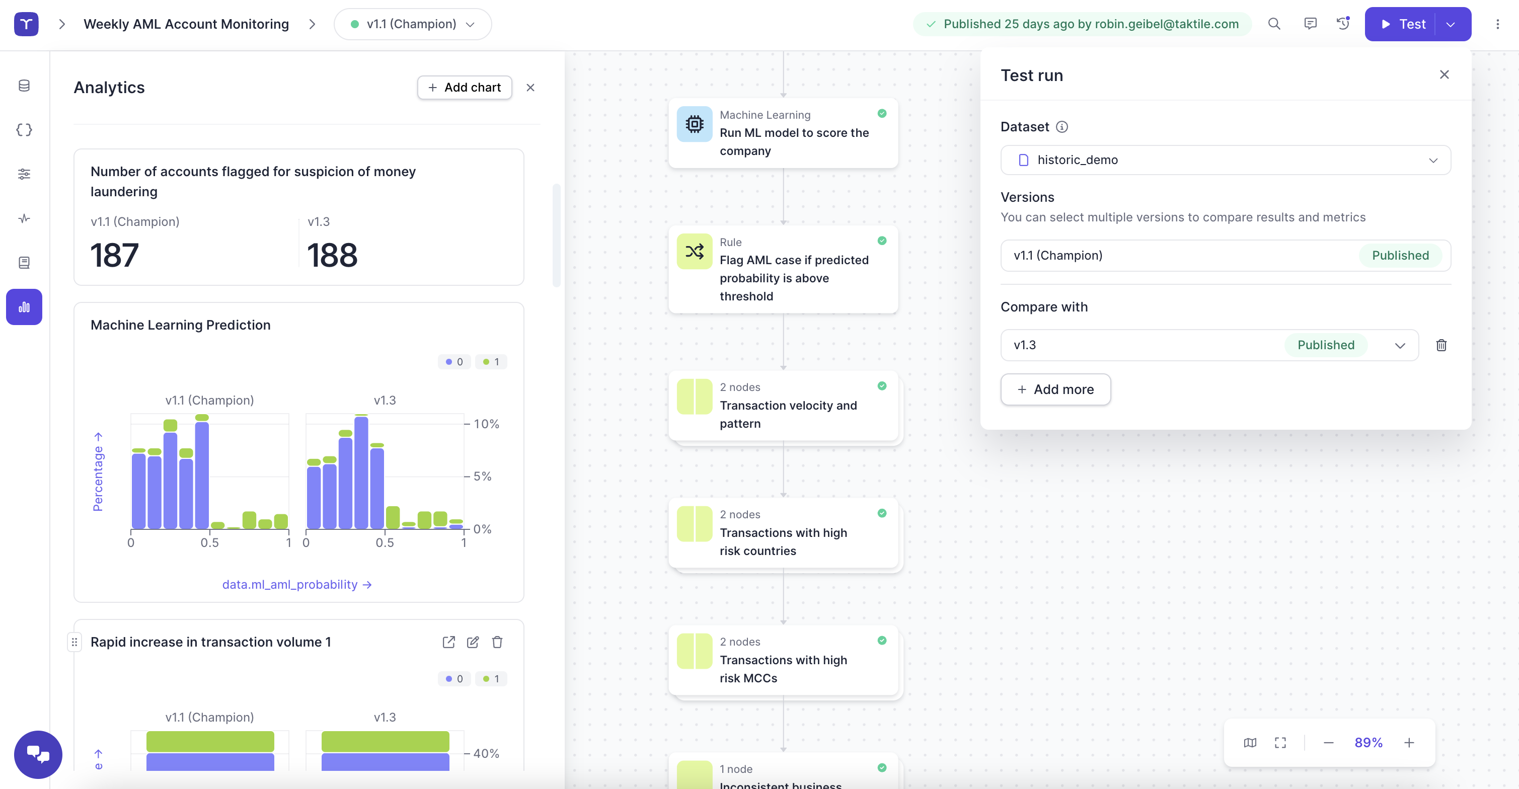Open the sliders parameters sidebar icon
The width and height of the screenshot is (1519, 789).
(x=24, y=174)
